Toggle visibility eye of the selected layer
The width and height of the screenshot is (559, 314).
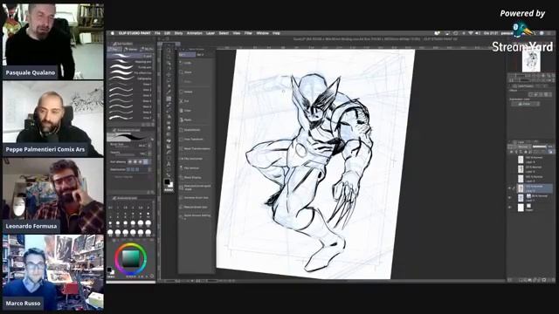click(510, 188)
